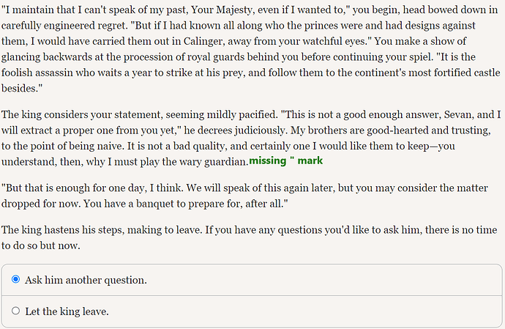The height and width of the screenshot is (329, 505).
Task: Select the "Let the king leave" radio button
Action: pyautogui.click(x=15, y=311)
